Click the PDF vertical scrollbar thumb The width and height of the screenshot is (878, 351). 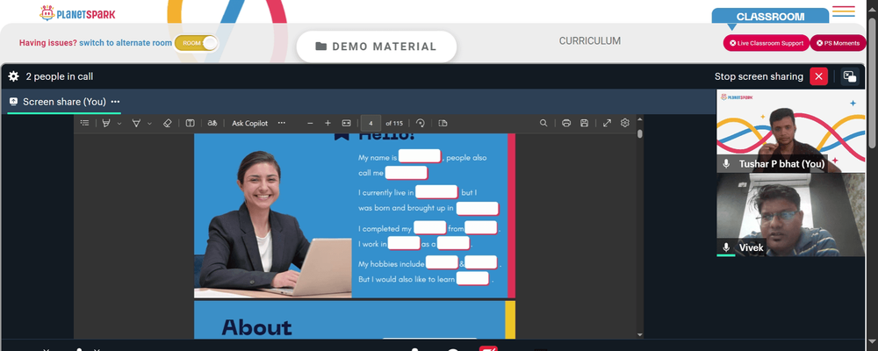click(640, 133)
